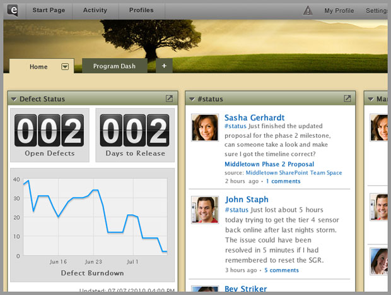Click Sasha Gerhardt's profile photo
391x295 pixels.
click(x=205, y=128)
